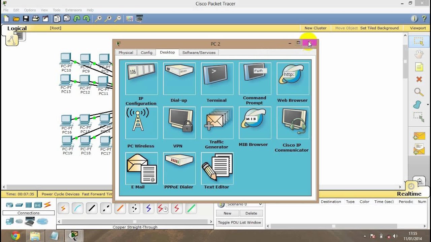Click the Delete scenario button
Viewport: 431px width, 242px height.
(251, 213)
